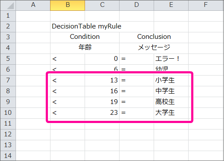Select row 7 header
Viewport: 224px width, 161px height.
(8, 81)
